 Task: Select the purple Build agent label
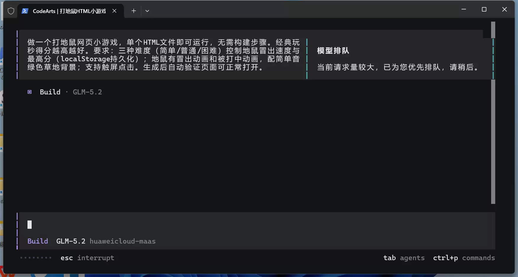(x=38, y=241)
